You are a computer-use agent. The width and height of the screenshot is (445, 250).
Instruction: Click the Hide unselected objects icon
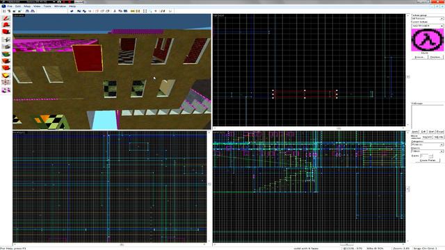[x=102, y=11]
